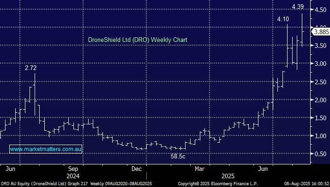This screenshot has width=330, height=187.
Task: Click the 4.50 price axis label
Action: click(x=320, y=10)
